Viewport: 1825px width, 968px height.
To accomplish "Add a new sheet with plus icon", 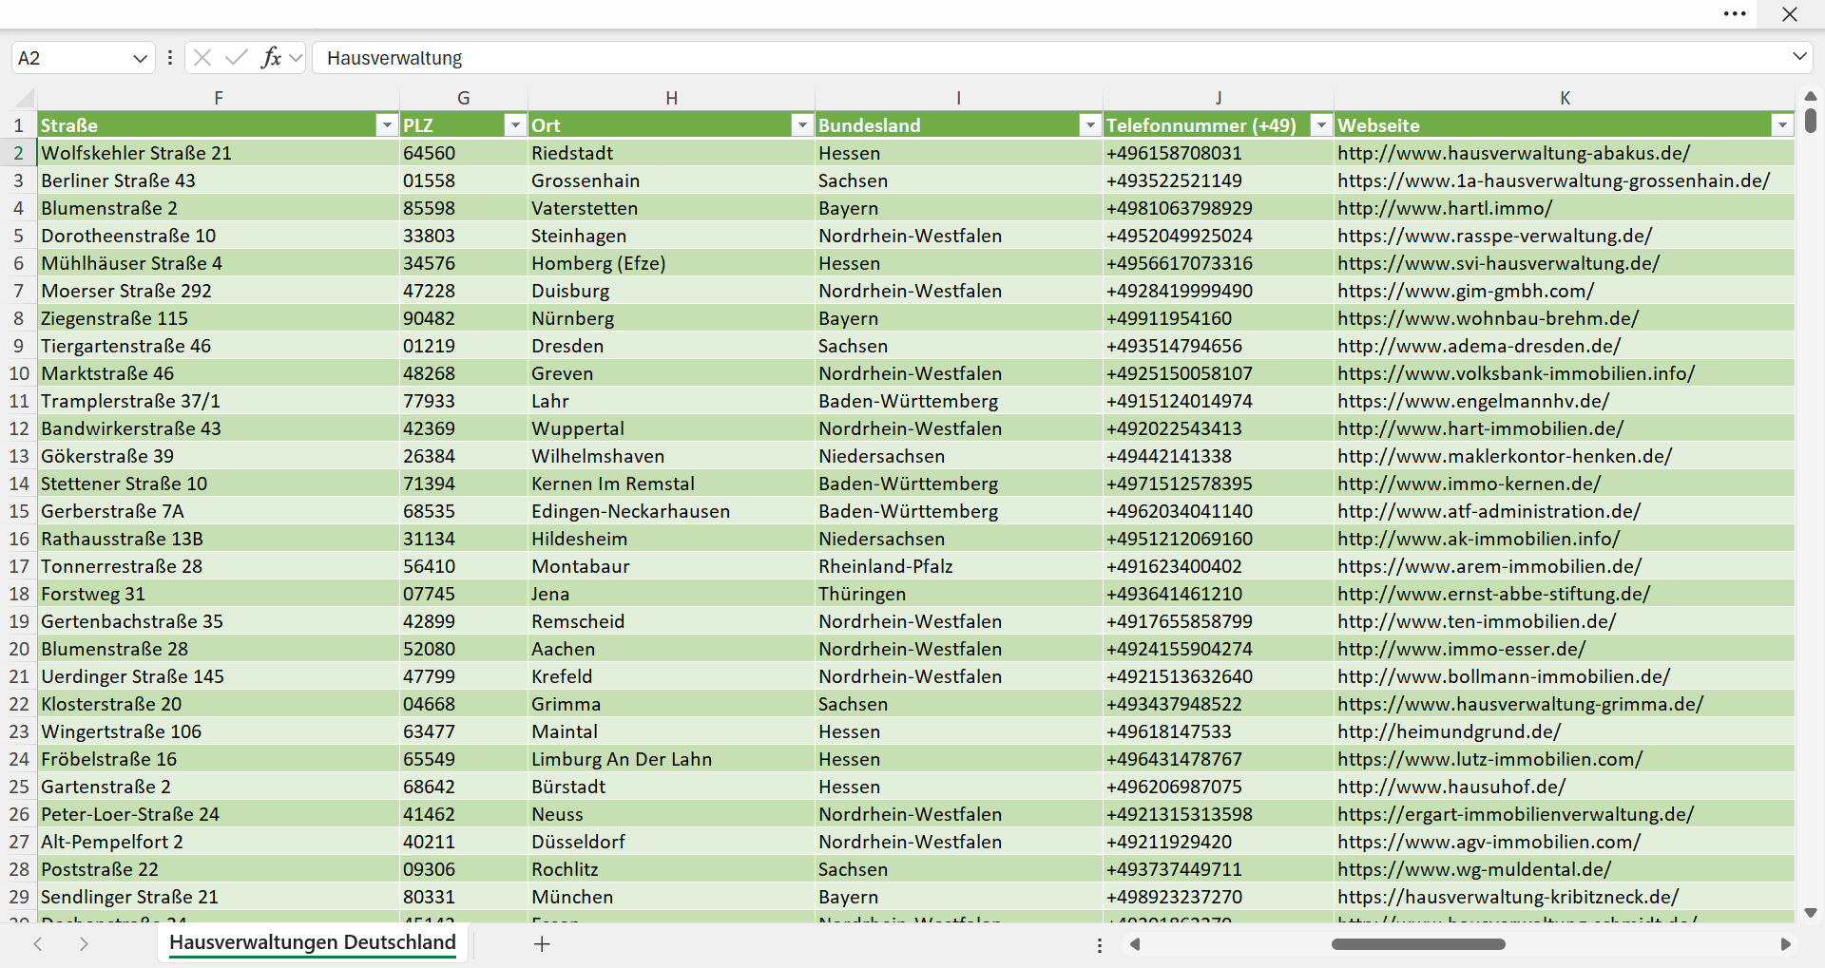I will 542,944.
